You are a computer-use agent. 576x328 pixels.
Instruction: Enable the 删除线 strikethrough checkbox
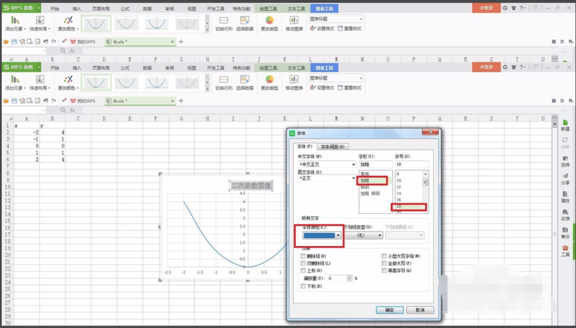coord(303,256)
